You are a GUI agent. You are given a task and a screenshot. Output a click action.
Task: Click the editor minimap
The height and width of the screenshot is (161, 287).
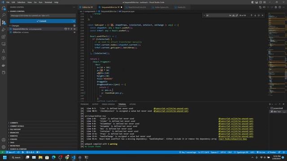276,55
